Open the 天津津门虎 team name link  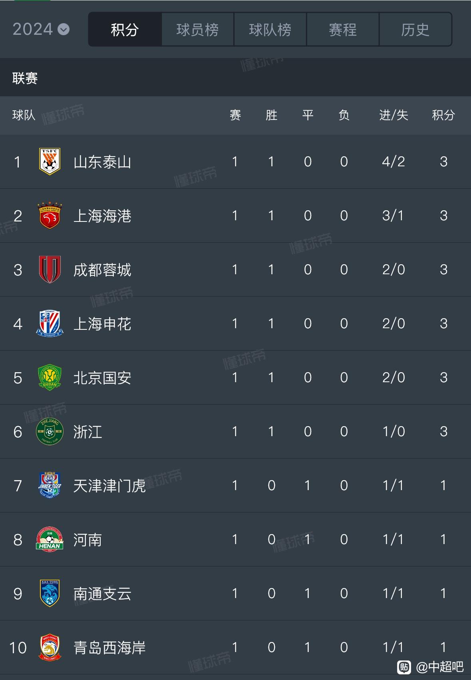click(109, 486)
